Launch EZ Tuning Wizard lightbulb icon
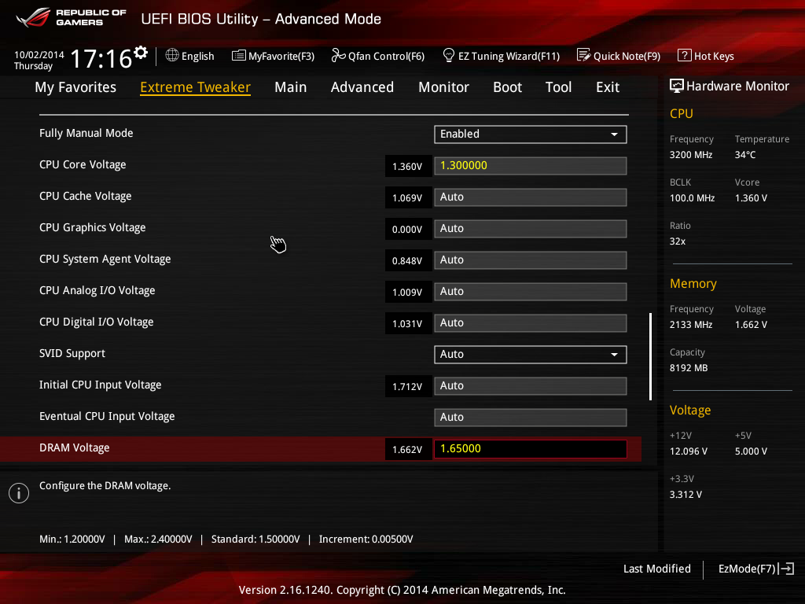 pos(449,55)
